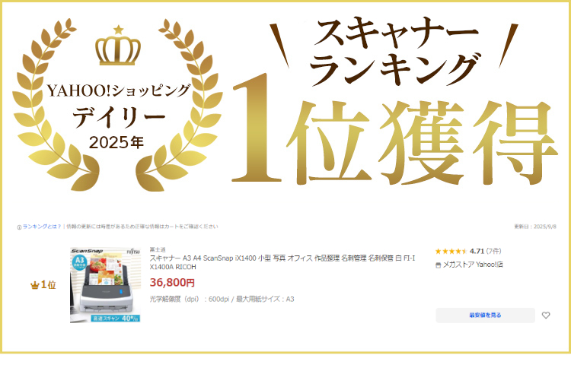
Task: Open the メガストア Yahoo!店 store link
Action: [x=473, y=265]
